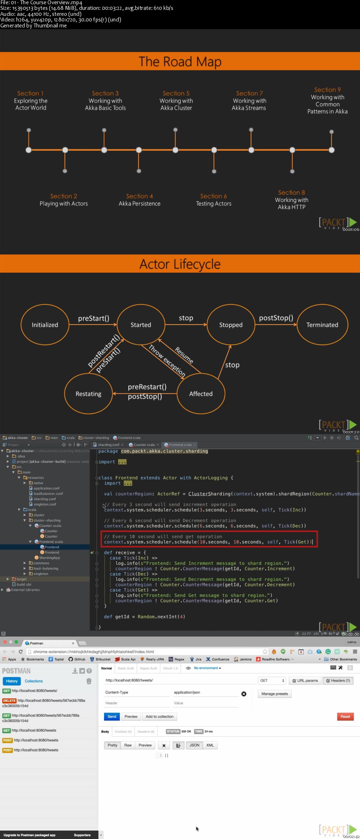
Task: Click the hide project panel icon
Action: pos(86,445)
